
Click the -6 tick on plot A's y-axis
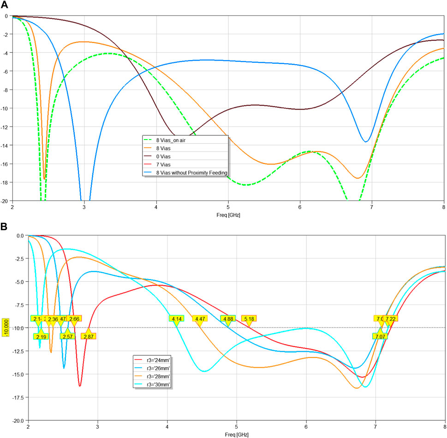[x=6, y=71]
